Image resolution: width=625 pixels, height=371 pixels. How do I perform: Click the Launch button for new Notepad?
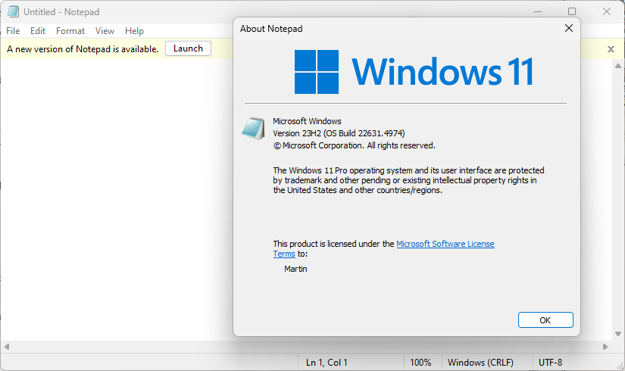tap(188, 48)
